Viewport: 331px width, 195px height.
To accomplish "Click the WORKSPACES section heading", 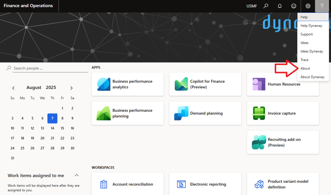I will click(x=103, y=168).
